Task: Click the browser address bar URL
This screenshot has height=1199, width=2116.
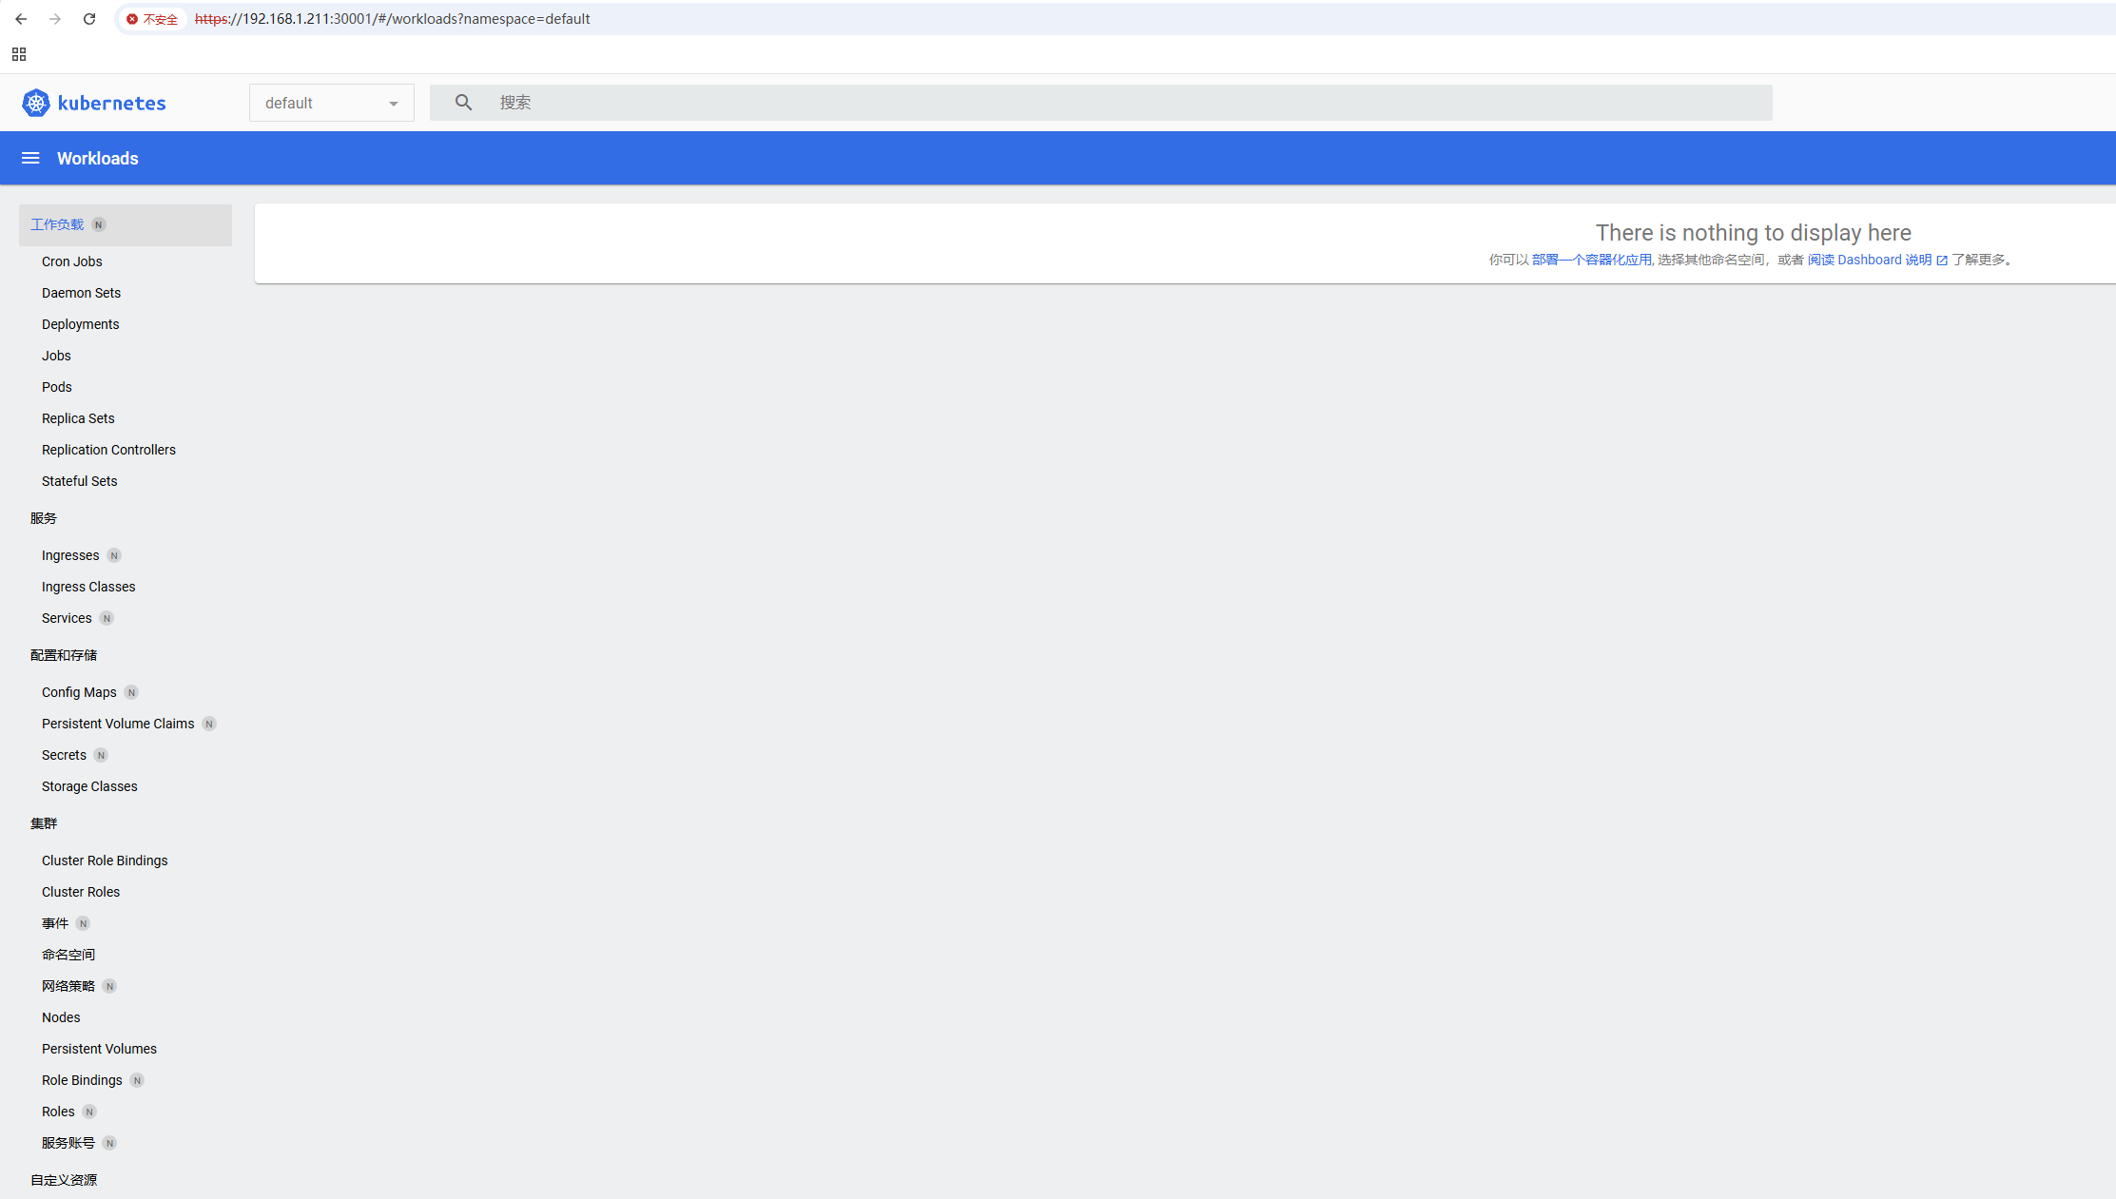Action: pyautogui.click(x=392, y=19)
